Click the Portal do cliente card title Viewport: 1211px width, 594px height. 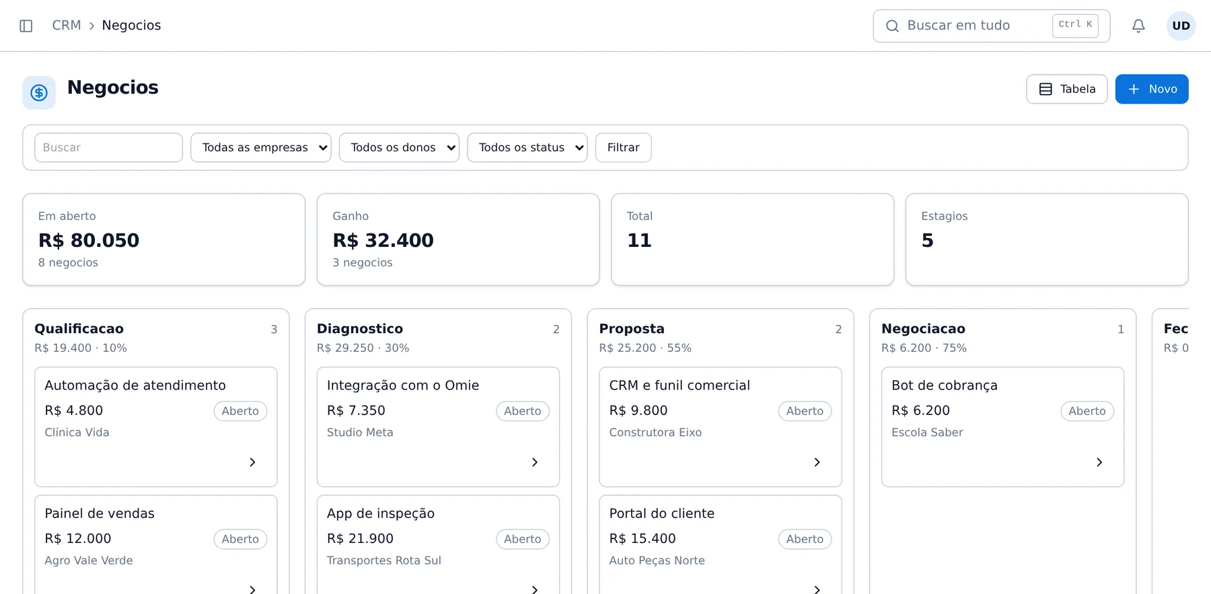[661, 513]
